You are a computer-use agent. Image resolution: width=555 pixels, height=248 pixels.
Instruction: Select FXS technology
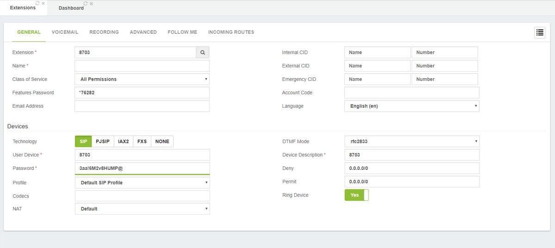[x=142, y=142]
